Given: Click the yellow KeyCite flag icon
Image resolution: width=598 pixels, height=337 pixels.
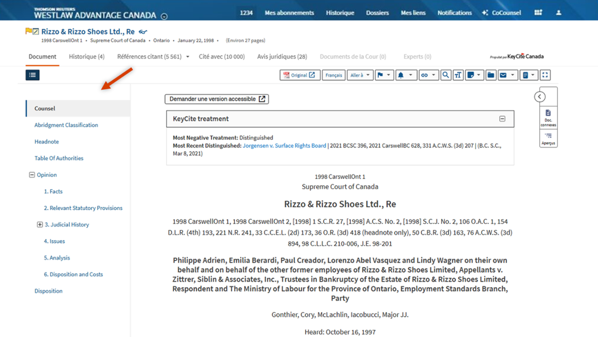Looking at the screenshot, I should coord(28,31).
